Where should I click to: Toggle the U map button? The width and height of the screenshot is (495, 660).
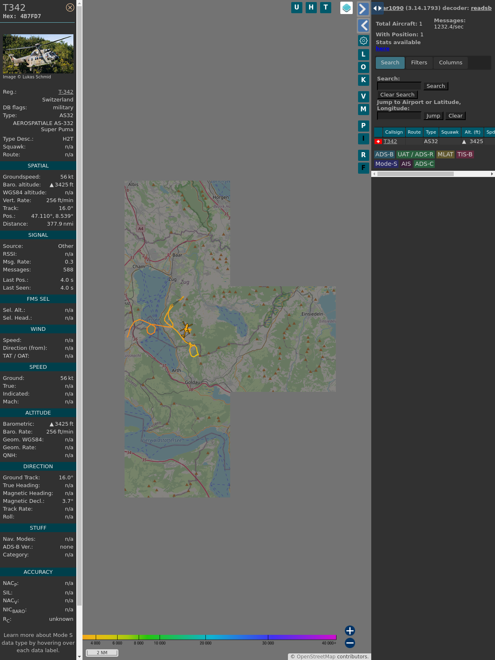[297, 7]
